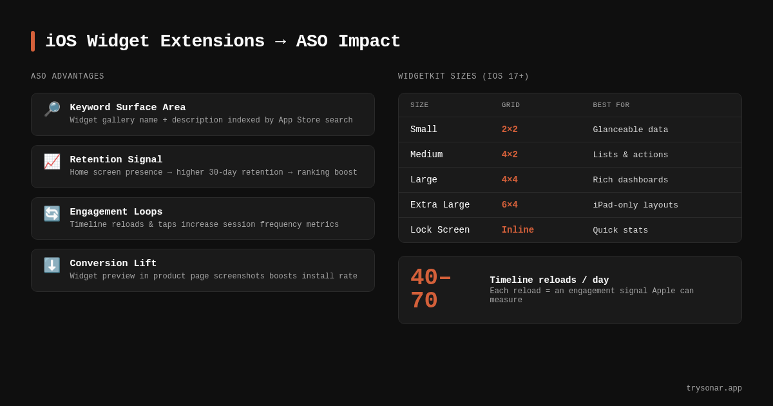
Task: Click the 'Widget gallery name + description' text
Action: pos(211,121)
